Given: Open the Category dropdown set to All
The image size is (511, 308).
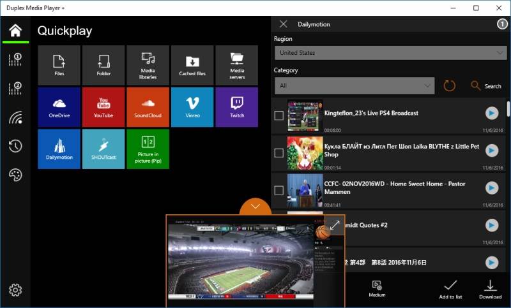Looking at the screenshot, I should (x=355, y=85).
